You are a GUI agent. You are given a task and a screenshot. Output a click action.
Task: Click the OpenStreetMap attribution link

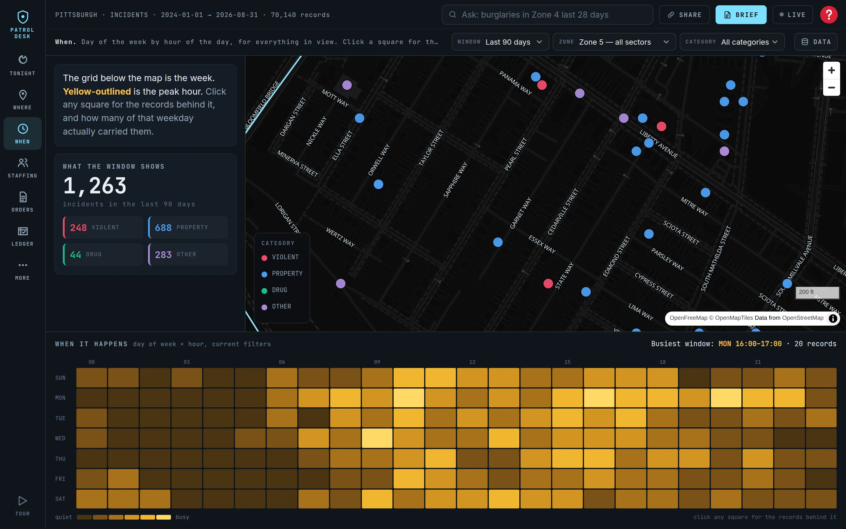[x=802, y=318]
